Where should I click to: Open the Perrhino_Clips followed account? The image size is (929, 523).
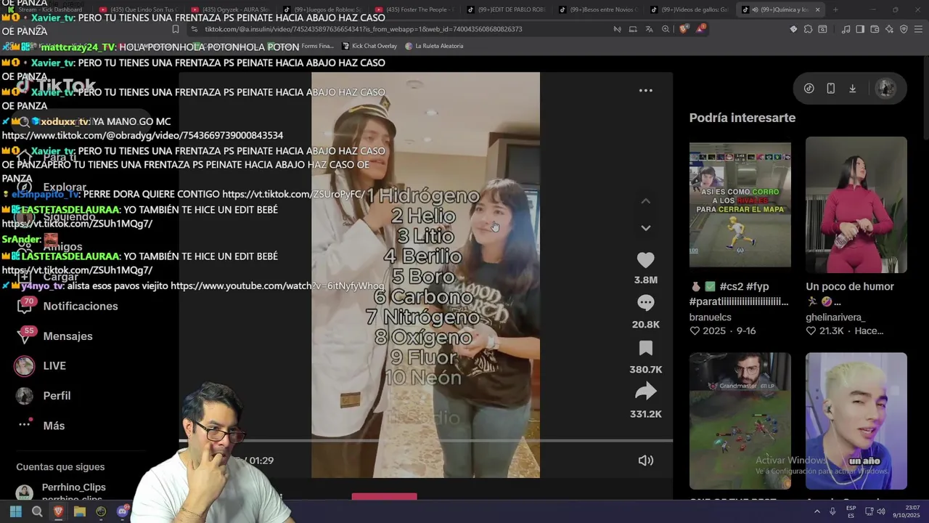pyautogui.click(x=73, y=487)
